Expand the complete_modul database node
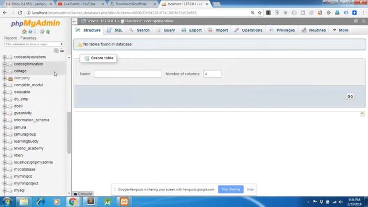368x207 pixels. pos(5,85)
